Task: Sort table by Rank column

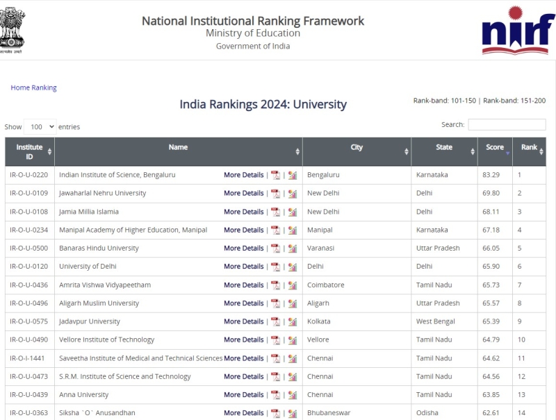Action: (530, 152)
